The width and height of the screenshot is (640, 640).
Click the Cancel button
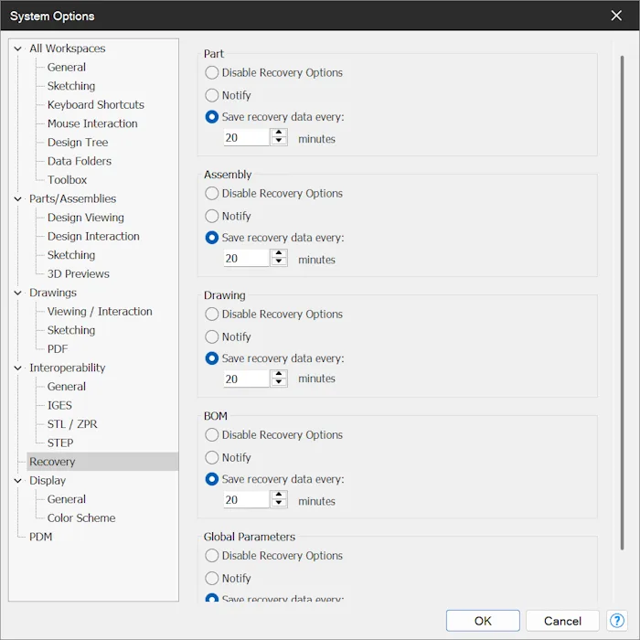[x=562, y=621]
